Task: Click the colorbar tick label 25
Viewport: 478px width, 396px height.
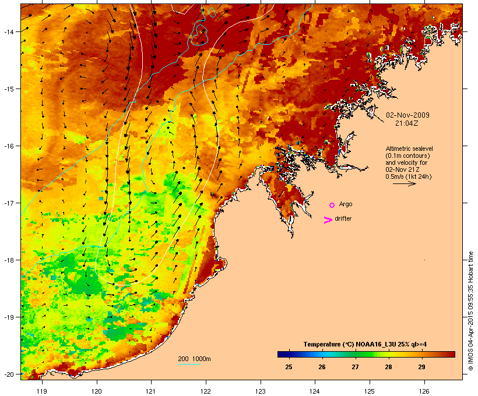Action: (x=289, y=367)
